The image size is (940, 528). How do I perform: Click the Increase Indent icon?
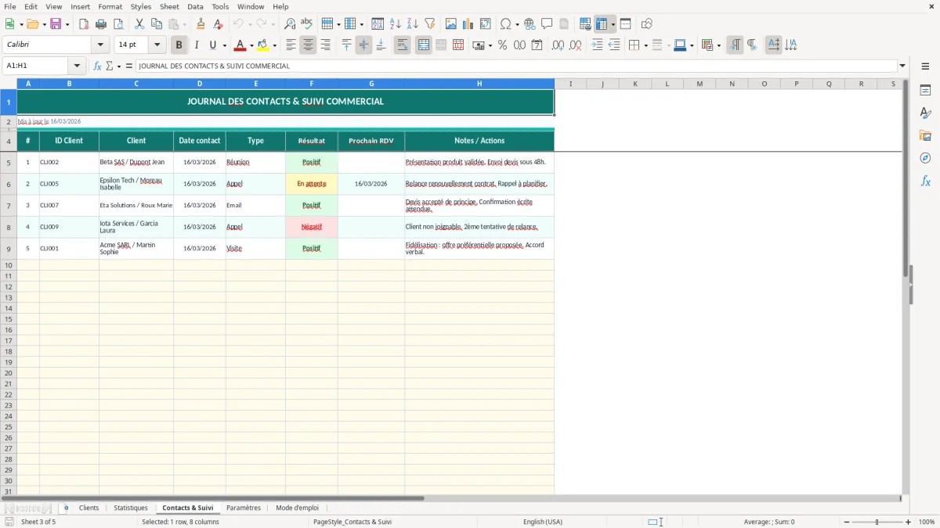click(598, 45)
